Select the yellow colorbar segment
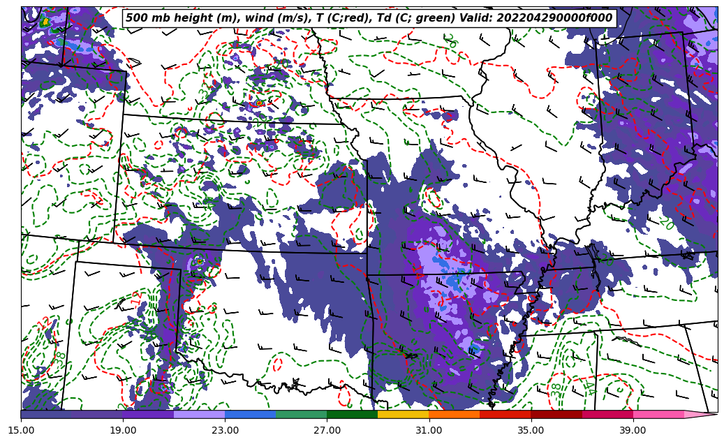The height and width of the screenshot is (442, 724). pyautogui.click(x=403, y=414)
